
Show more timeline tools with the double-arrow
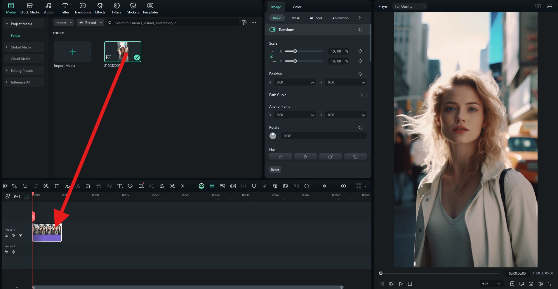pos(183,186)
